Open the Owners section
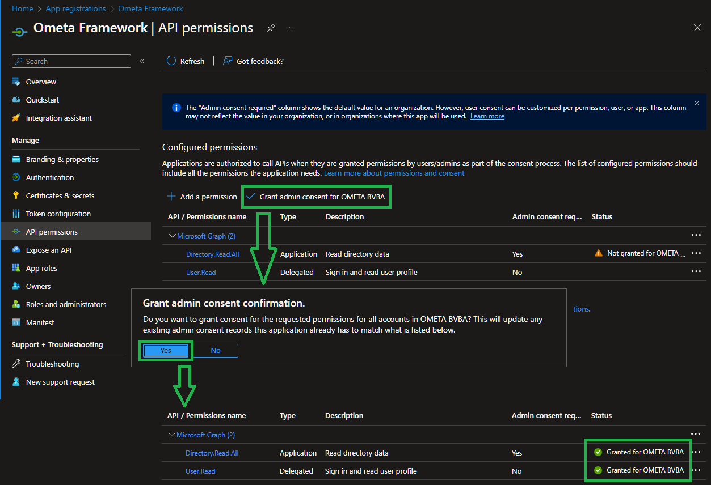The image size is (711, 485). [39, 286]
